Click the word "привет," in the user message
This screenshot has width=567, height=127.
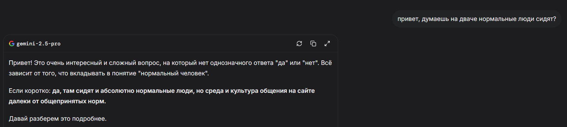[409, 19]
